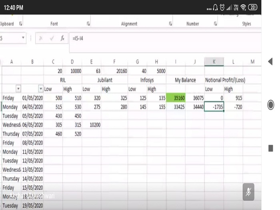Select the cell with value 63

[92, 71]
